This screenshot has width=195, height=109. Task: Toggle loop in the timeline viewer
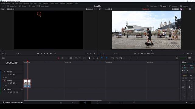152,54
